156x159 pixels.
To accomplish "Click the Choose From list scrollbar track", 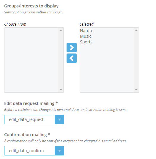I will click(x=61, y=60).
